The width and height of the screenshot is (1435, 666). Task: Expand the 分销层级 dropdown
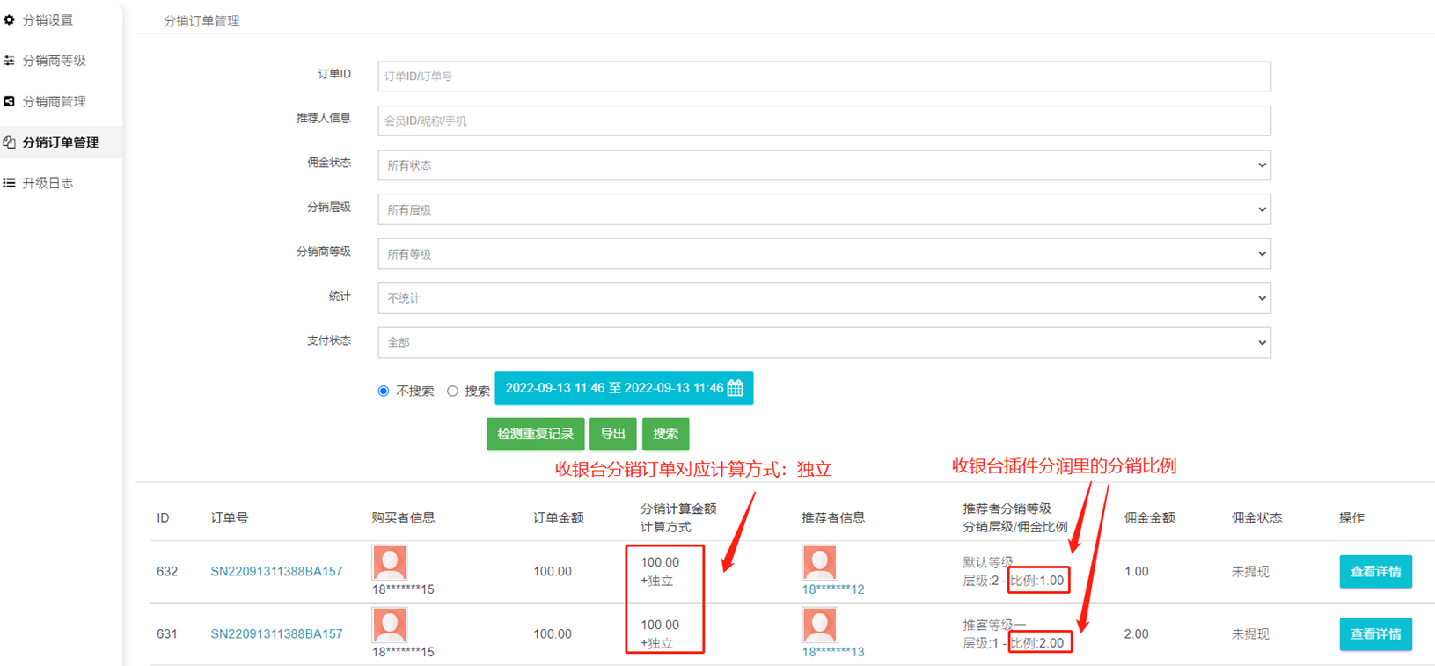(824, 209)
